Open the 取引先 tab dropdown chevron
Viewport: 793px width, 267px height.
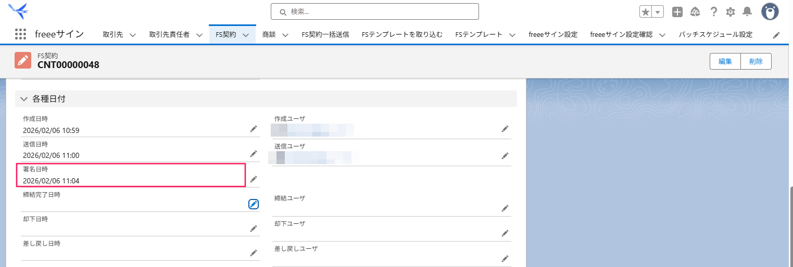[x=132, y=35]
